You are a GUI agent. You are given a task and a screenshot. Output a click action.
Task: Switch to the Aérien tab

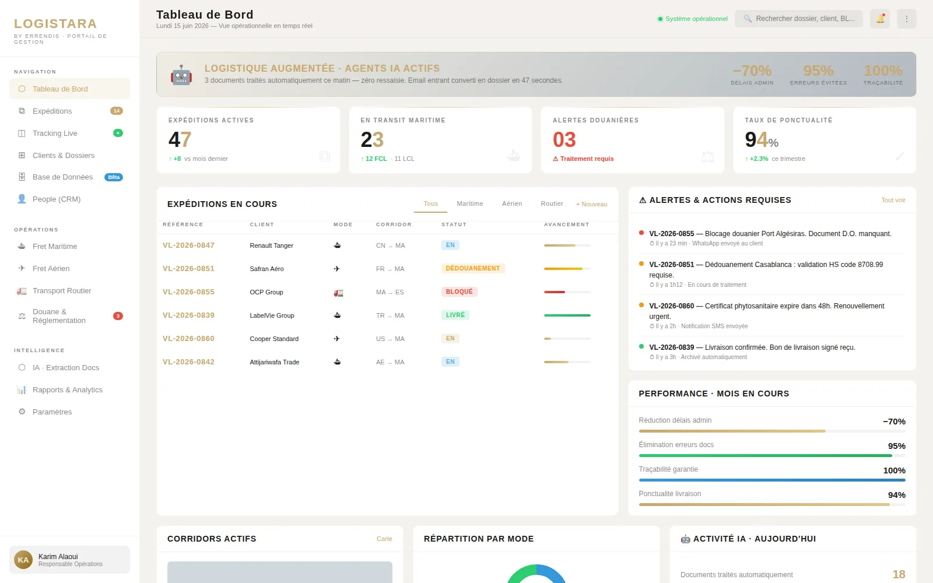[512, 204]
